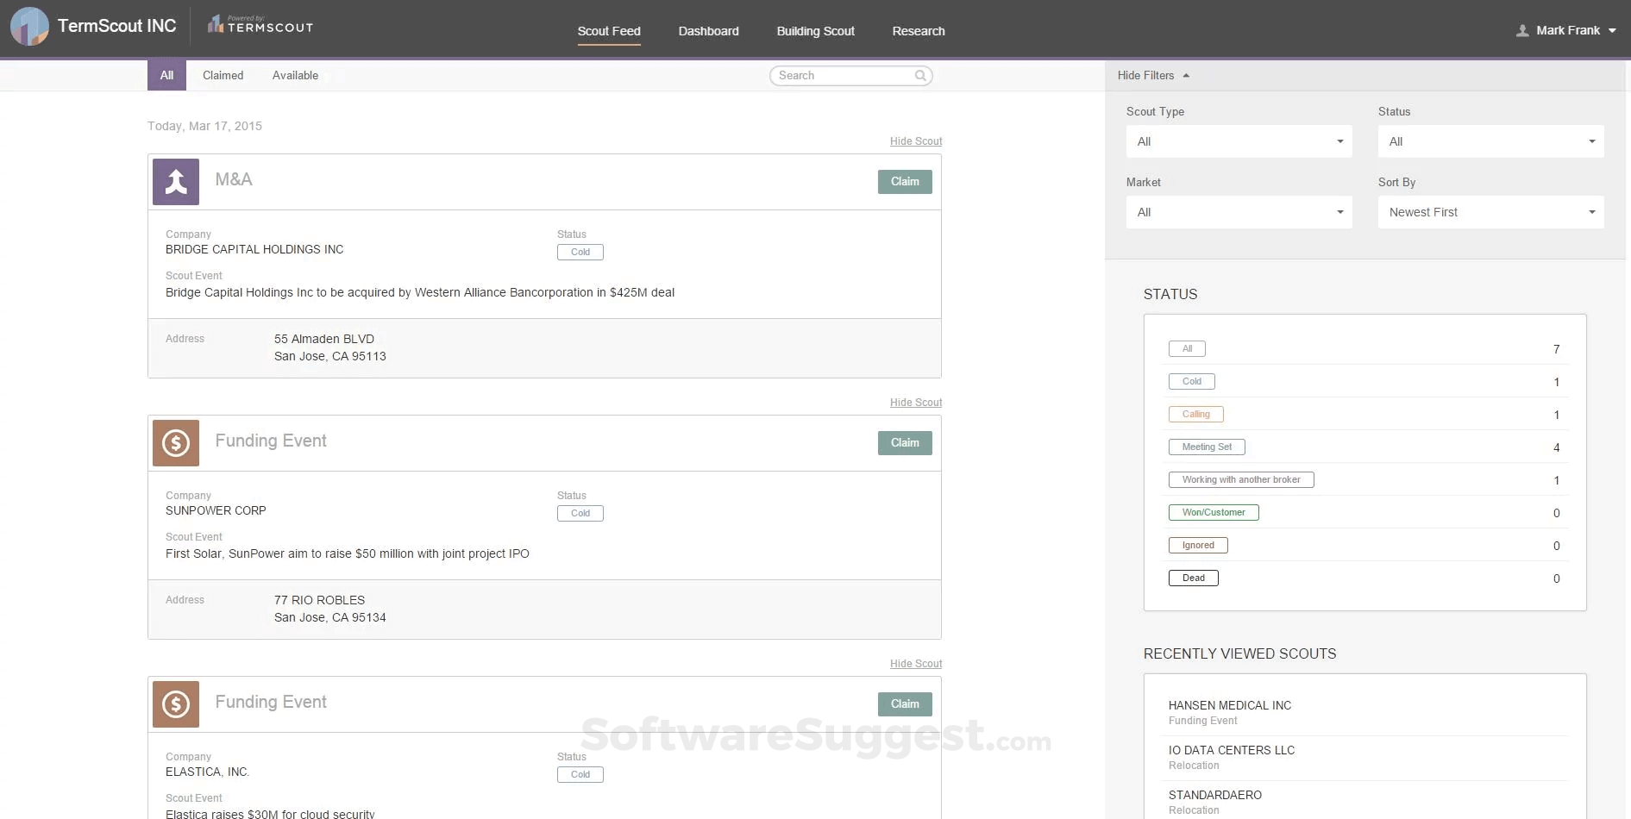
Task: Filter by Working with another broker tag
Action: pos(1241,480)
